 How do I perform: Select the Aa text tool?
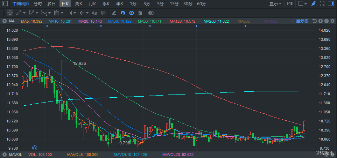pyautogui.click(x=94, y=13)
